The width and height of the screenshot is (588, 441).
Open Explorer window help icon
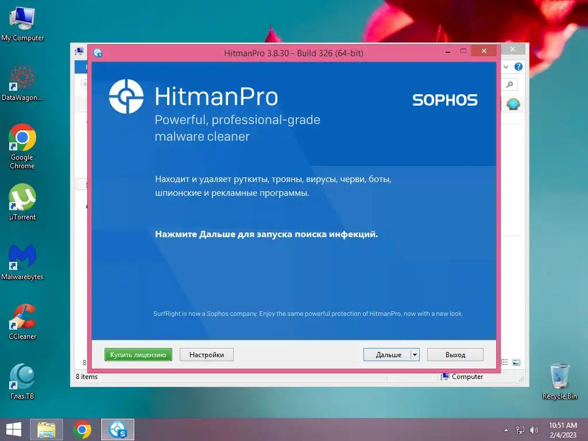pyautogui.click(x=519, y=67)
